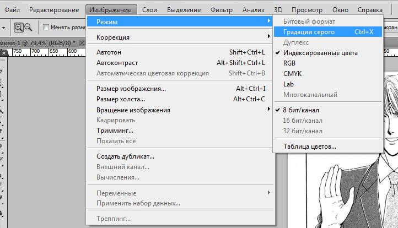398x228 pixels.
Task: Click 'Размер изображения...' menu item
Action: click(x=131, y=89)
